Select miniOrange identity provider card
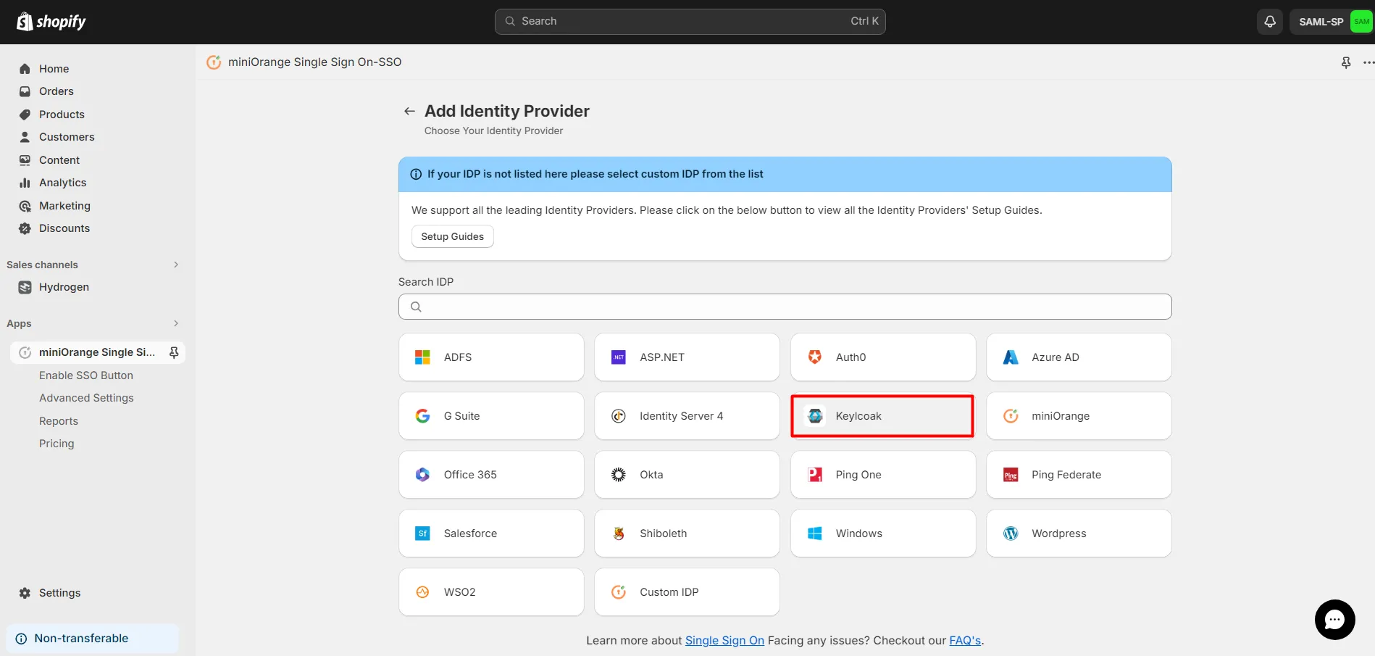The image size is (1375, 656). pyautogui.click(x=1079, y=416)
